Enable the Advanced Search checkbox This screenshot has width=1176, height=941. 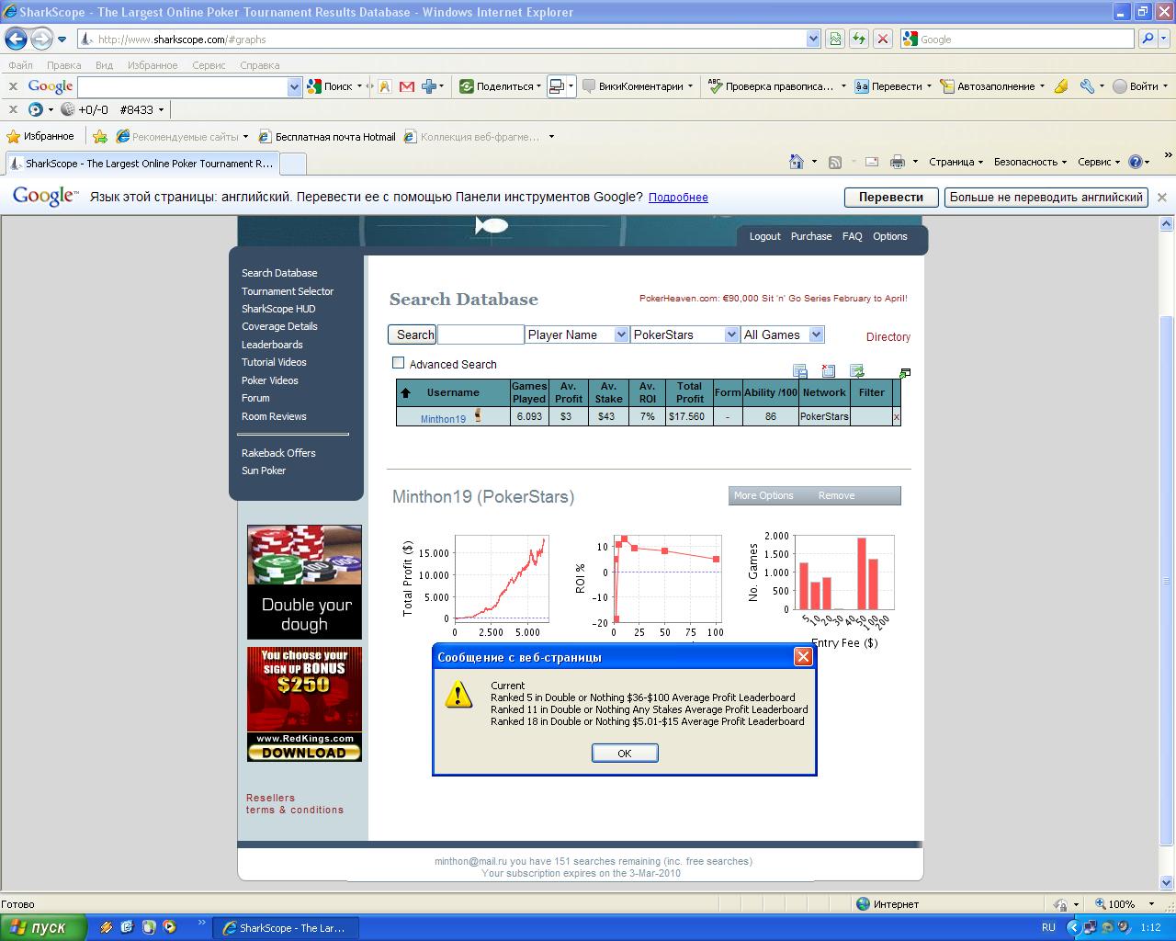pyautogui.click(x=399, y=363)
